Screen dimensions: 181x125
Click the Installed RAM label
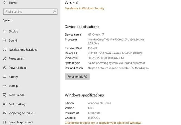pos(74,48)
